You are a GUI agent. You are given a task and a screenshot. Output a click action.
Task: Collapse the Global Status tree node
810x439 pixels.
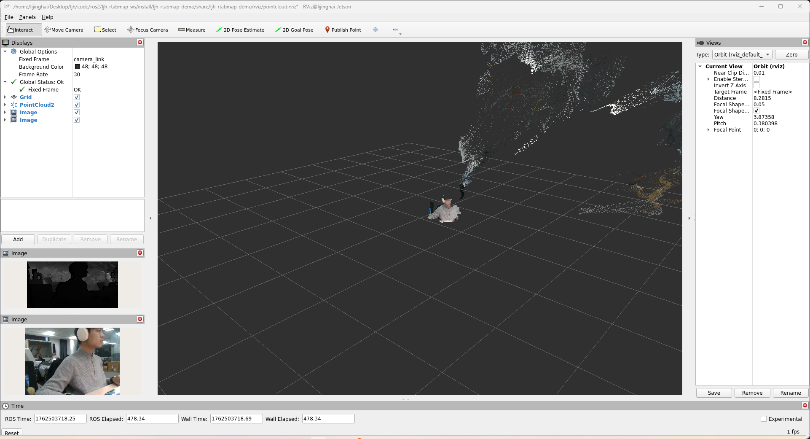tap(5, 82)
